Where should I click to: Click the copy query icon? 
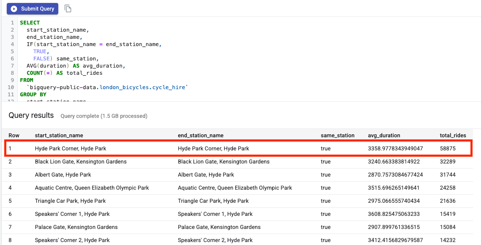68,8
